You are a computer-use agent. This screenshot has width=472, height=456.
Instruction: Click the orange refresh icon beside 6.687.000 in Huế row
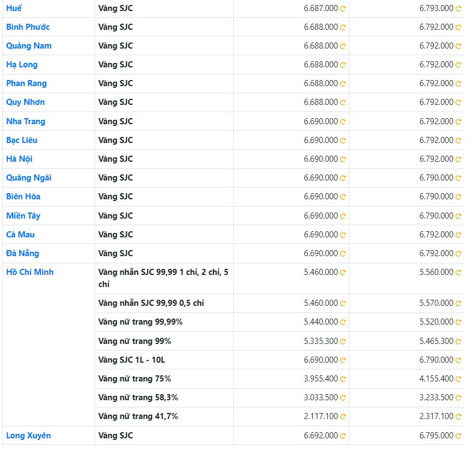343,9
